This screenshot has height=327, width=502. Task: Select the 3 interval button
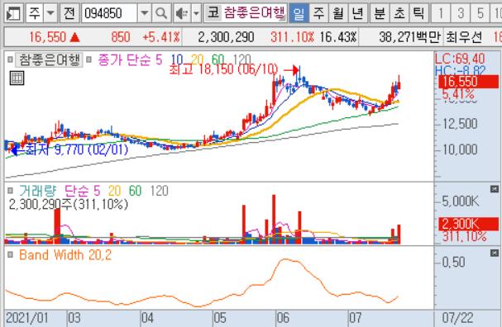click(461, 13)
